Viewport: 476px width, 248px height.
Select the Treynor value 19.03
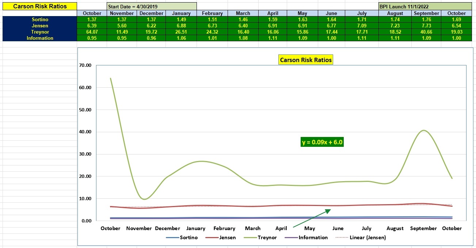pos(457,32)
